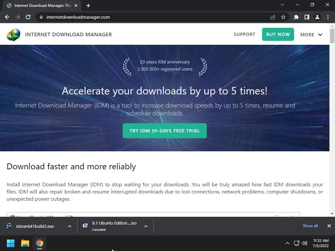Open the Chrome profile avatar

click(x=317, y=17)
